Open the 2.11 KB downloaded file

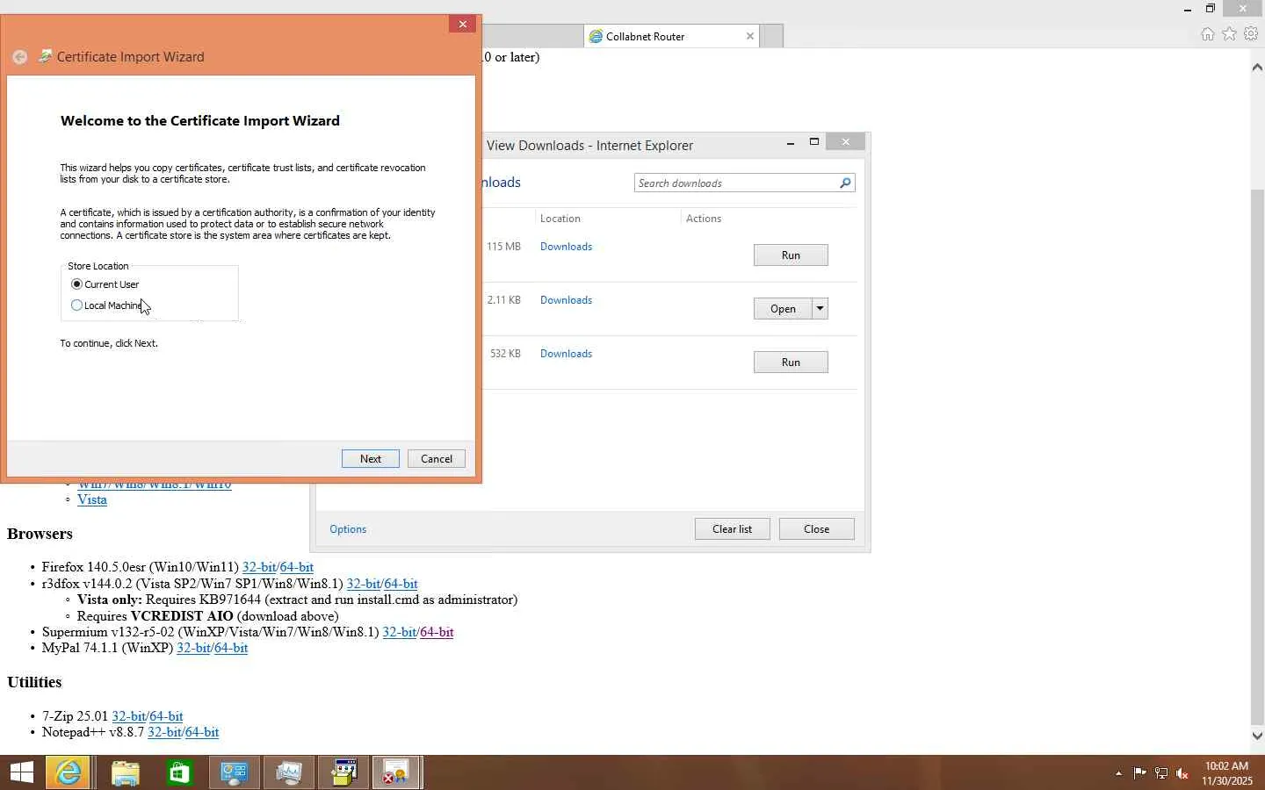coord(783,308)
